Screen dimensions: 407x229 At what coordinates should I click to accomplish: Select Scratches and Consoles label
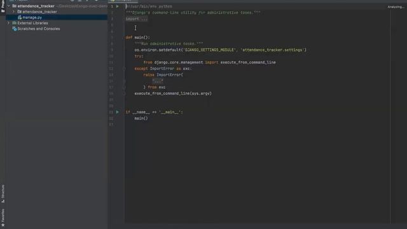38,29
